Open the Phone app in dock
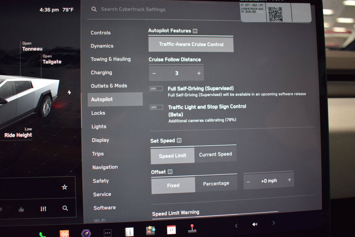355x237 pixels. [42, 235]
